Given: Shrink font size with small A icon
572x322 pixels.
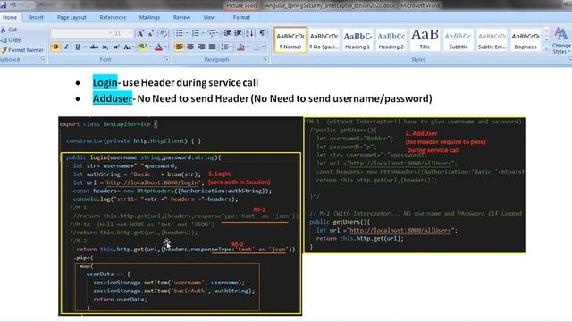Looking at the screenshot, I should tap(151, 34).
